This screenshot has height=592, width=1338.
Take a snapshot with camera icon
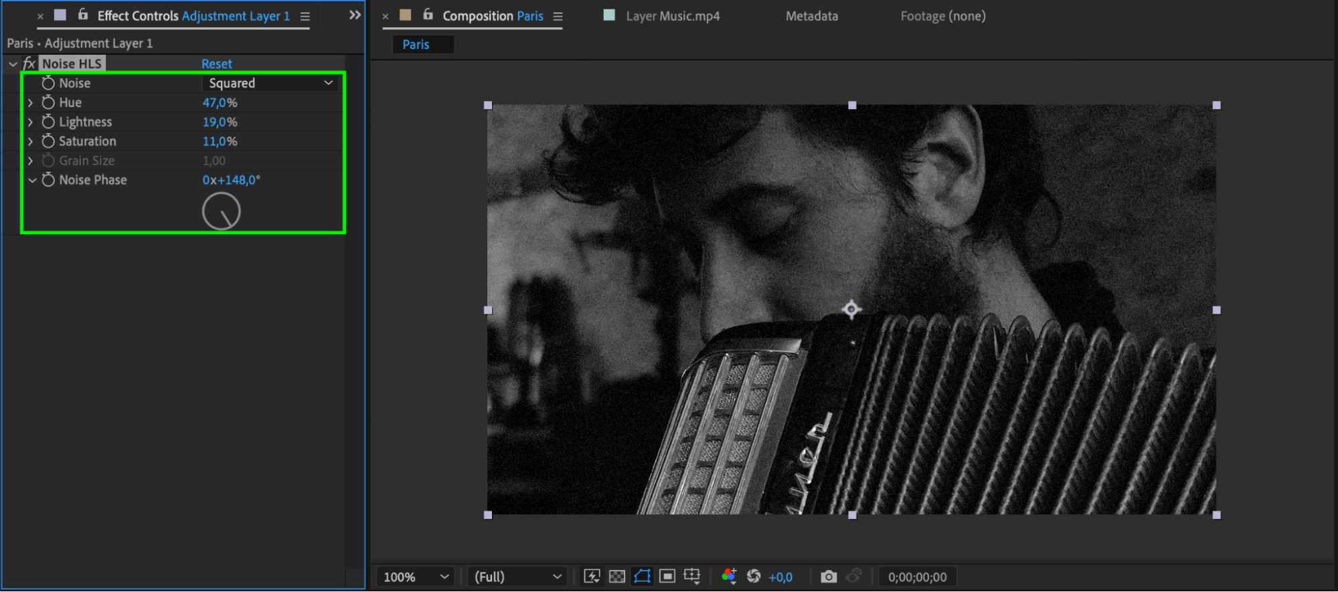pos(829,577)
